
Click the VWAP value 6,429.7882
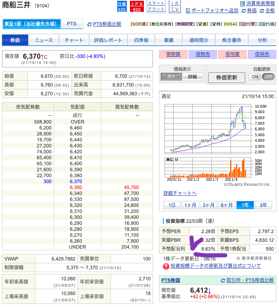(x=64, y=259)
